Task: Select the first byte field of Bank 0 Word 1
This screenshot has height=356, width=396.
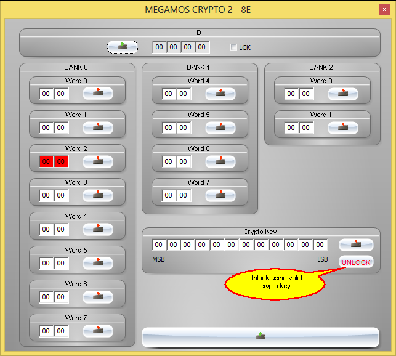Action: (x=46, y=127)
